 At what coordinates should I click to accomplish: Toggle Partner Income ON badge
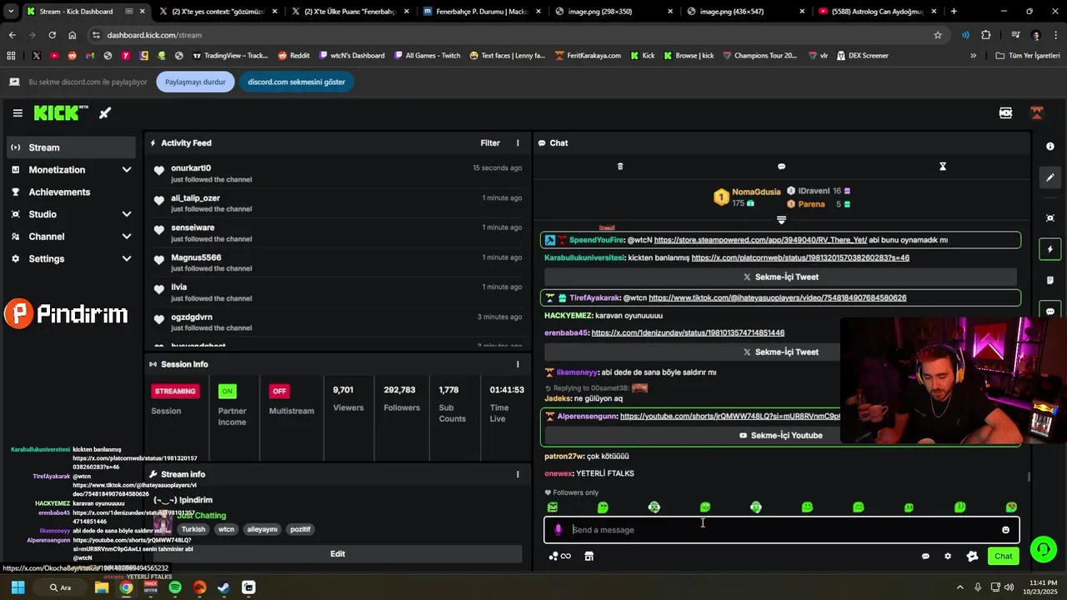click(227, 391)
